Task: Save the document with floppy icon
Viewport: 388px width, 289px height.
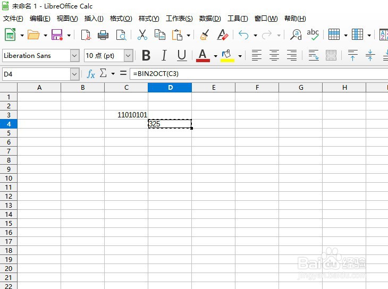Action: pyautogui.click(x=57, y=35)
